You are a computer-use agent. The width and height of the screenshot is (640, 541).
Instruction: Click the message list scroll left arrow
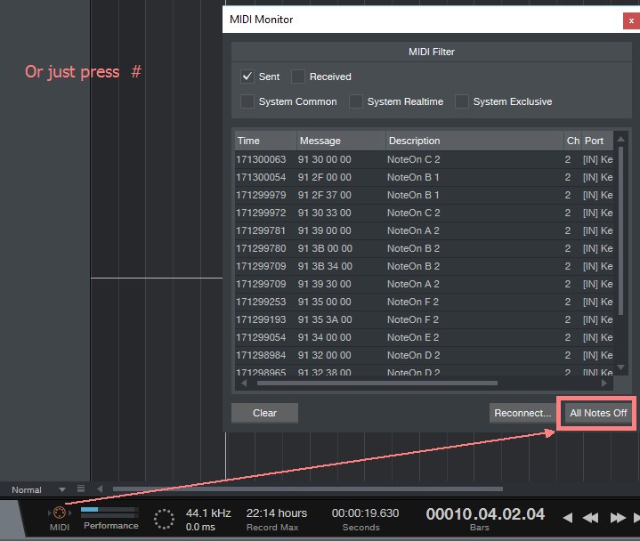[244, 384]
